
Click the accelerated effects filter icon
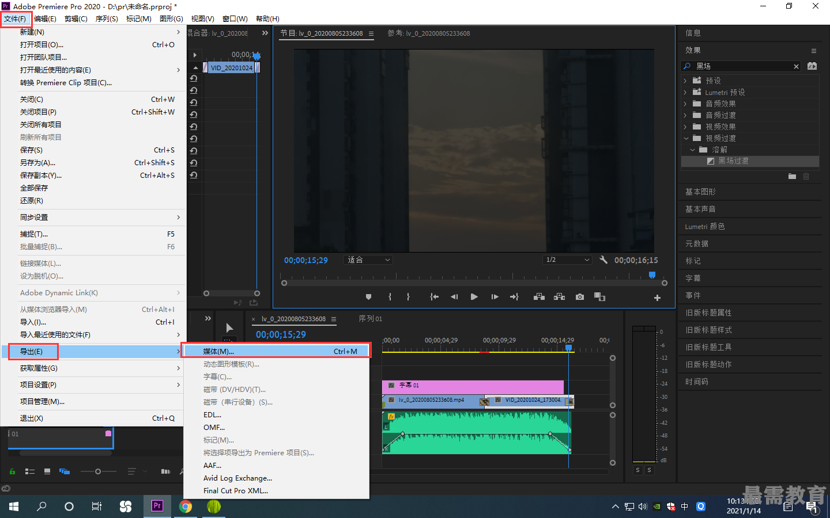click(812, 66)
